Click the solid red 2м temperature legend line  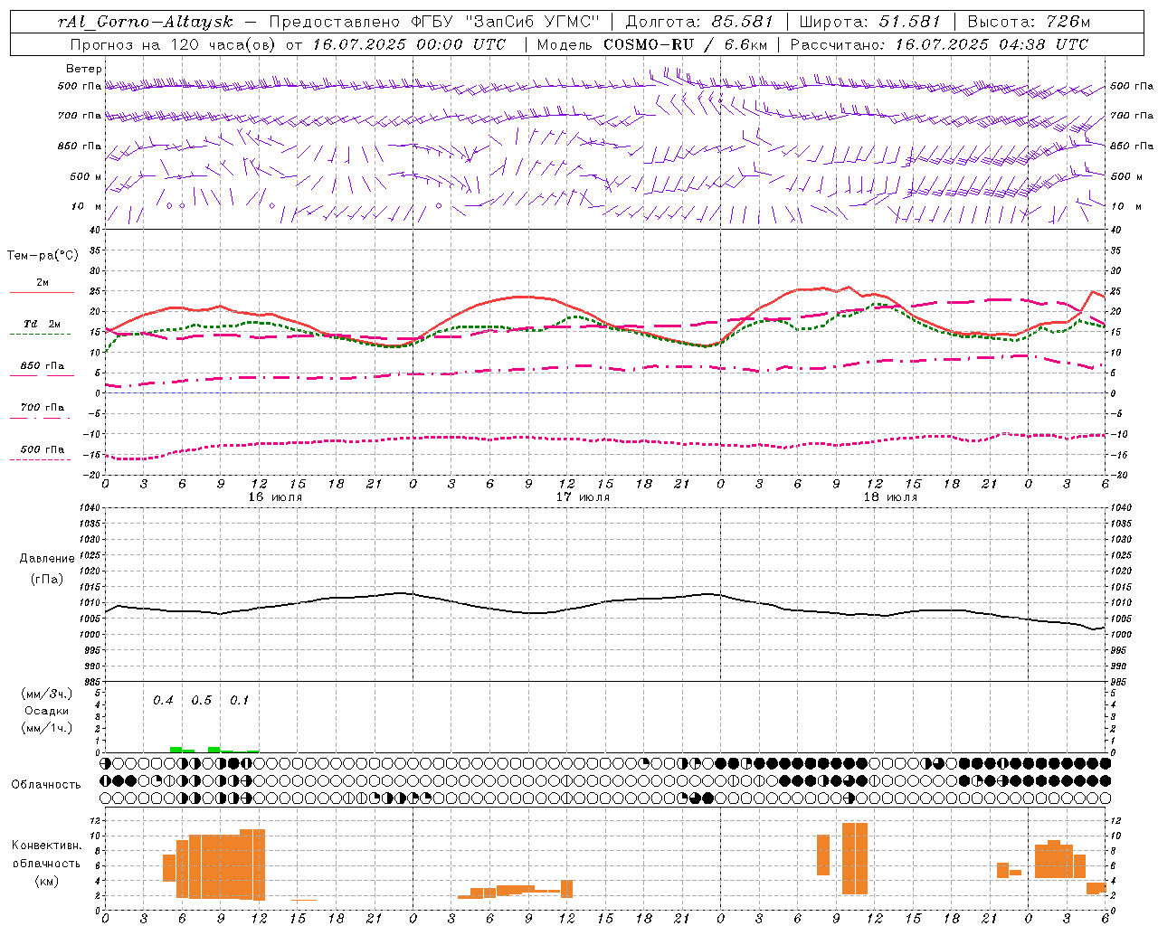[42, 293]
